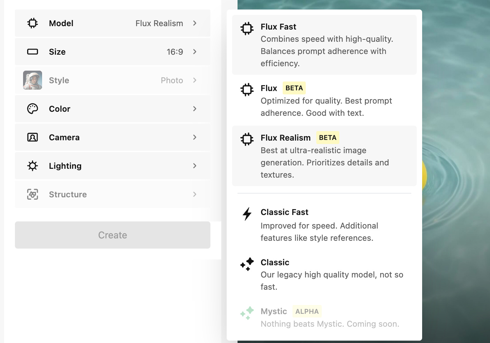The height and width of the screenshot is (343, 490).
Task: Click the Camera icon in the sidebar
Action: pyautogui.click(x=32, y=137)
